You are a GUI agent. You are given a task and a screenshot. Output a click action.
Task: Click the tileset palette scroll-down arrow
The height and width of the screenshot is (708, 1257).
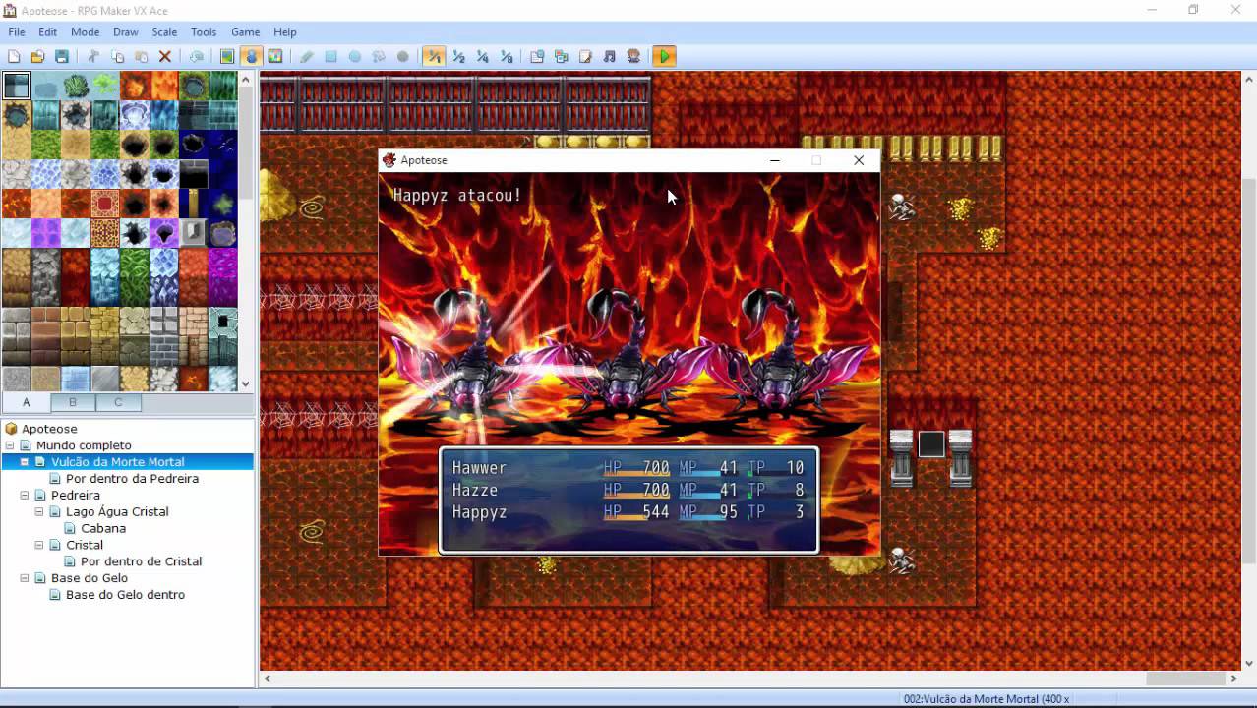click(246, 383)
